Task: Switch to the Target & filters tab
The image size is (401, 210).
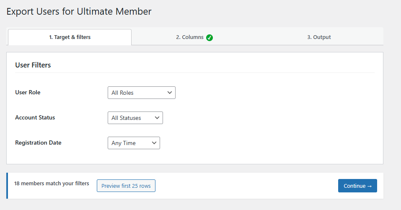Action: (70, 37)
